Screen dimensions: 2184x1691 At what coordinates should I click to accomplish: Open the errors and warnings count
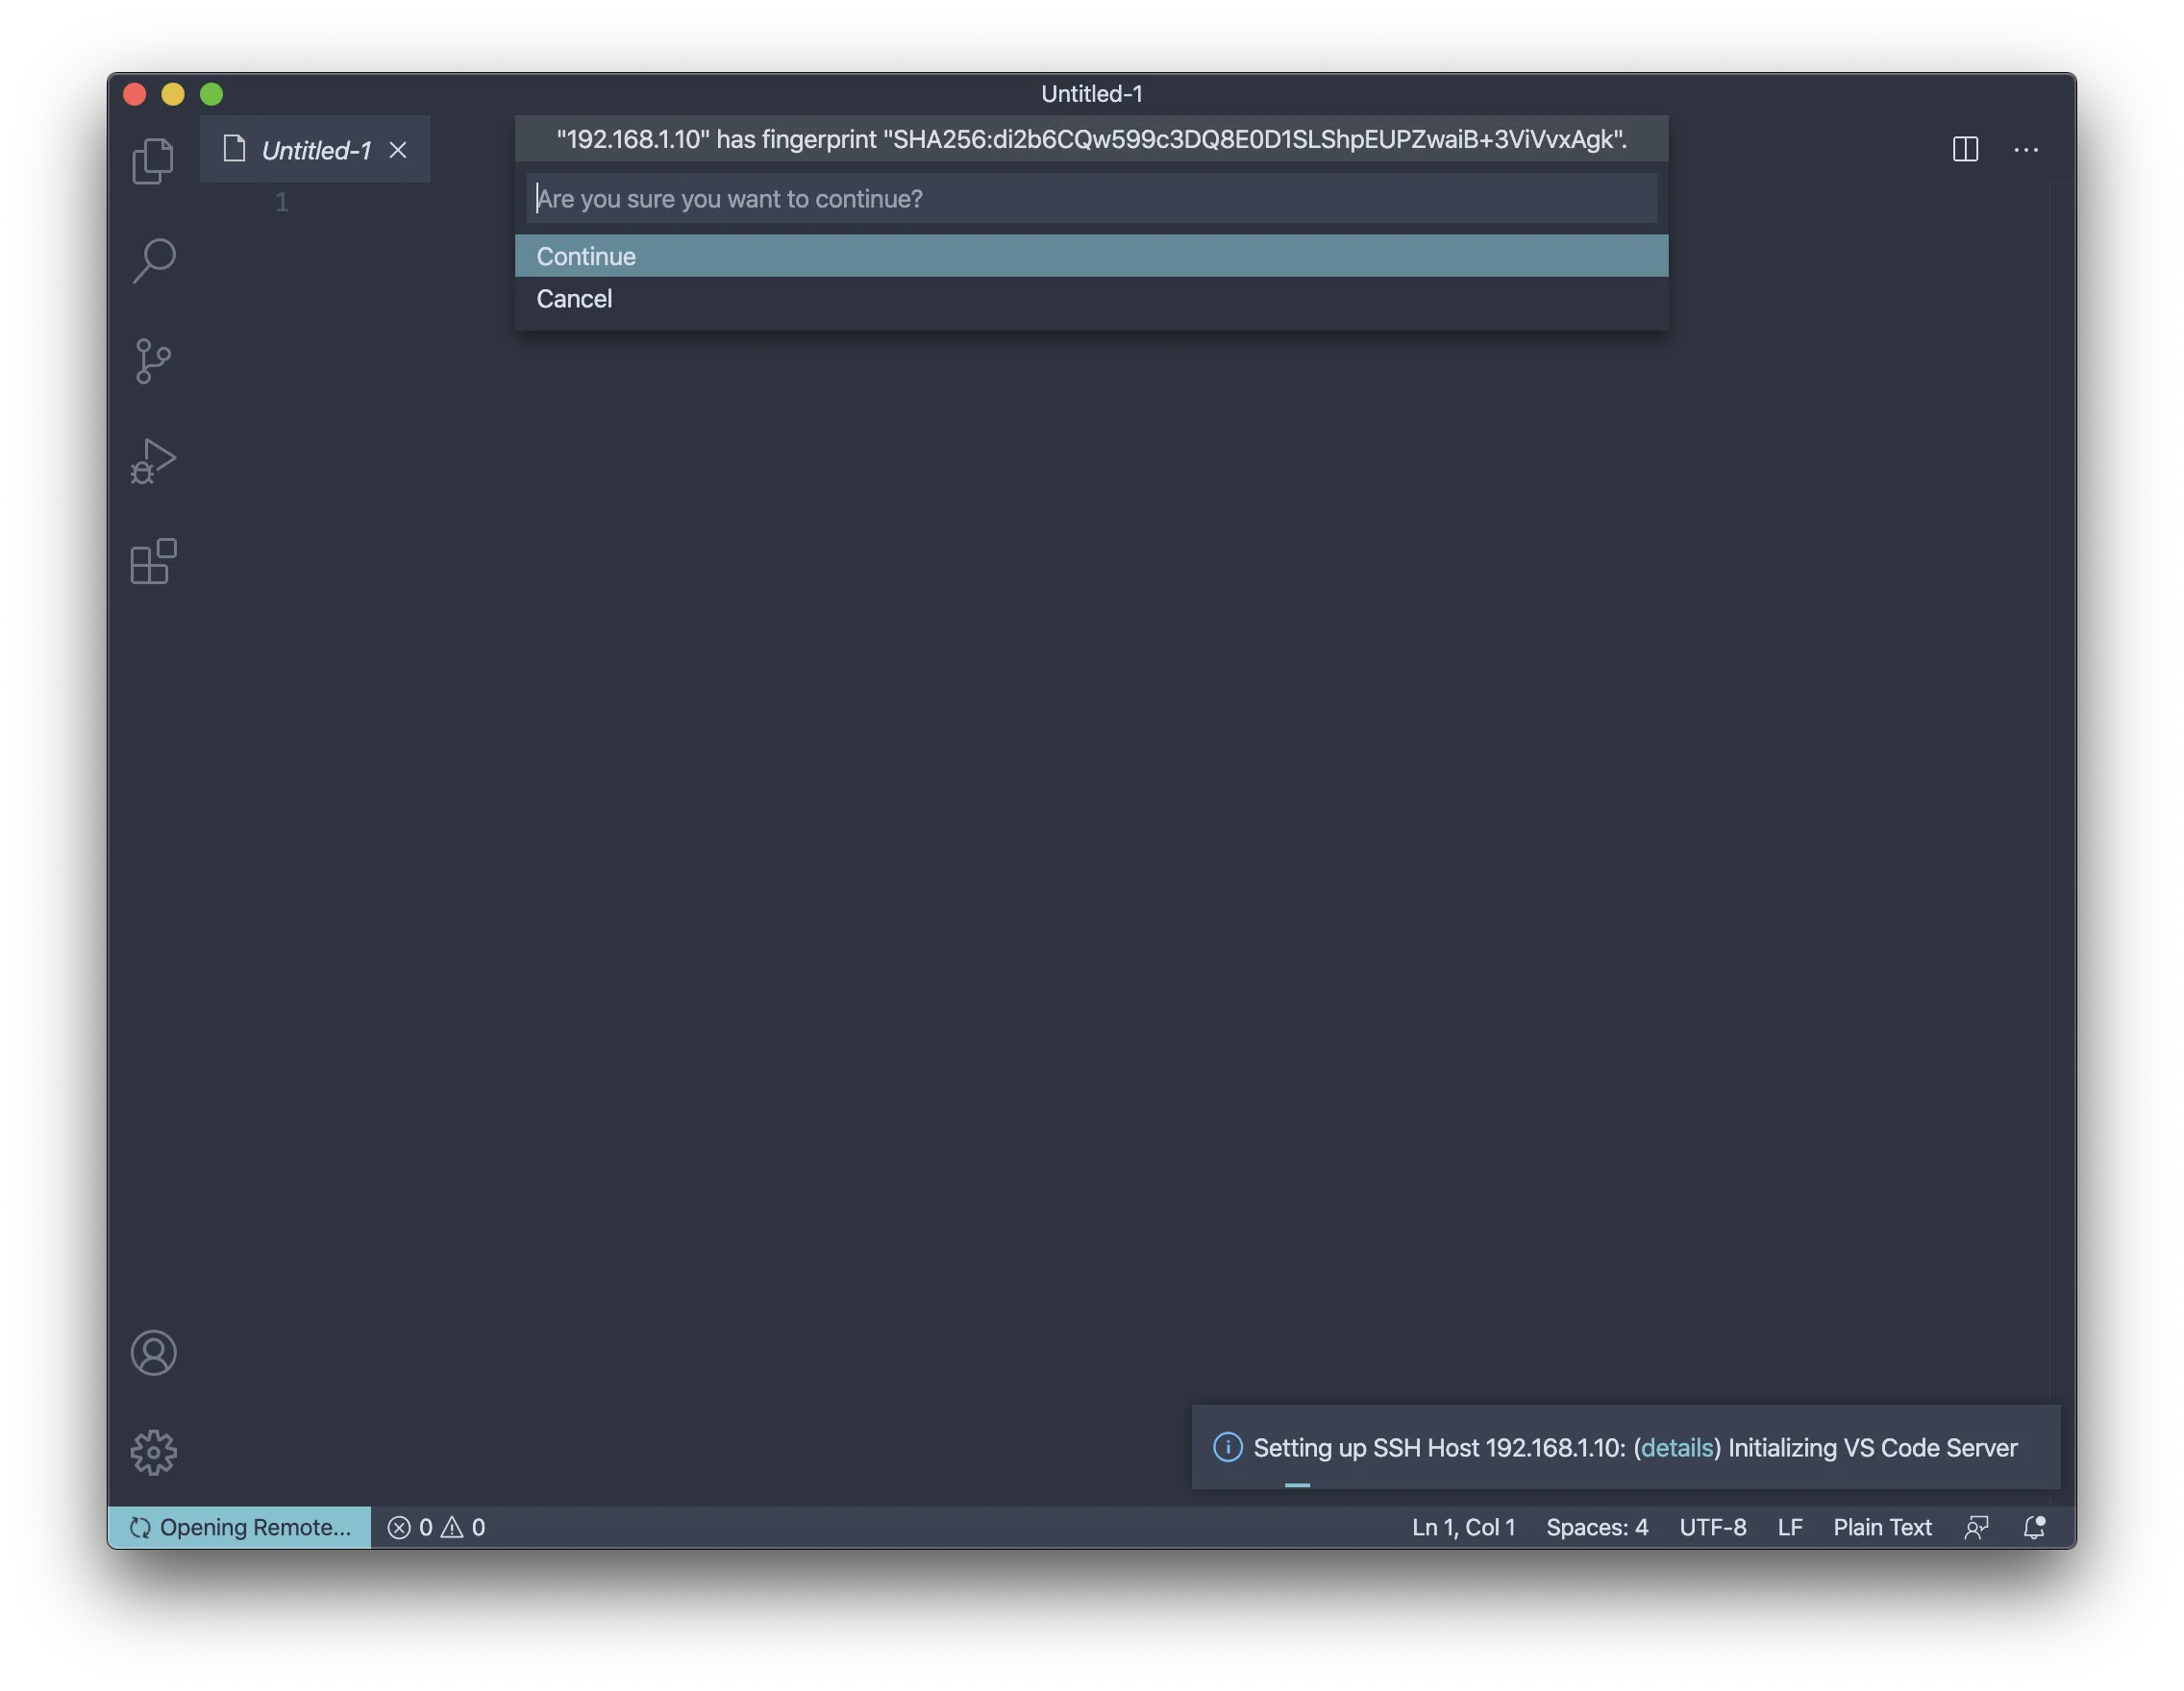(x=436, y=1527)
